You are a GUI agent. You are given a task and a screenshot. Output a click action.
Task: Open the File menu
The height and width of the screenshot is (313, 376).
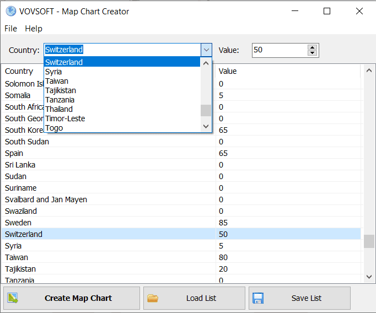10,29
